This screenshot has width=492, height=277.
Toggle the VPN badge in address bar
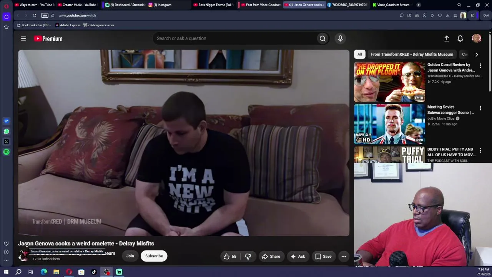click(x=45, y=15)
